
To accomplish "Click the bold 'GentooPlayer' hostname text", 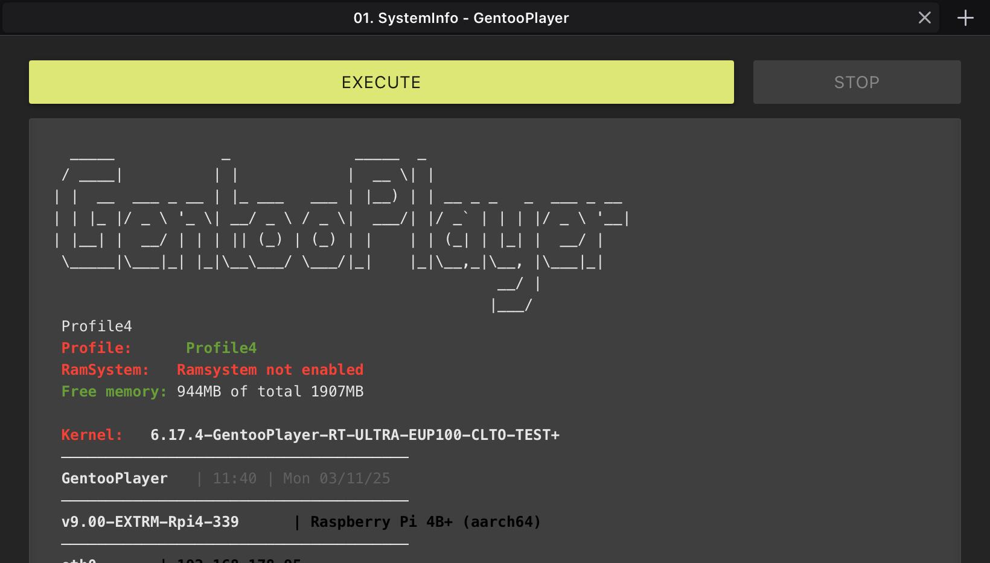I will [114, 479].
